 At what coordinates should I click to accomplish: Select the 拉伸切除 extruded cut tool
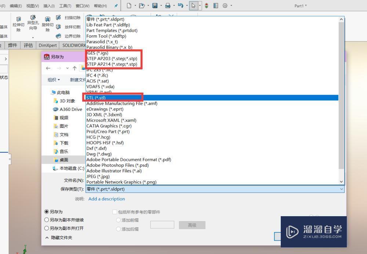click(18, 24)
